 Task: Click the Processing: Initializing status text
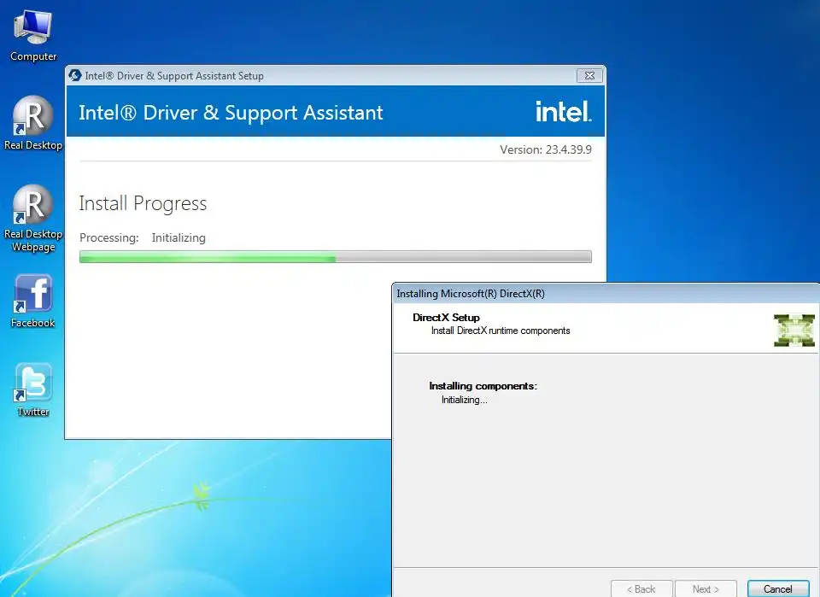click(x=143, y=237)
